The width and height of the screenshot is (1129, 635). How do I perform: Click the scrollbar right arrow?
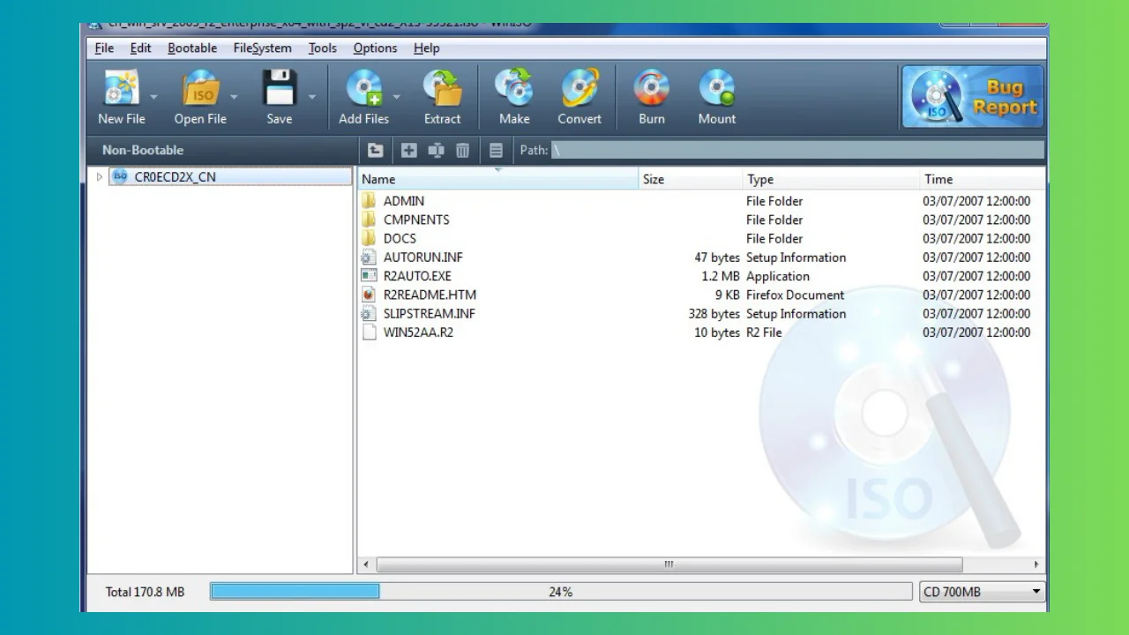tap(1036, 564)
